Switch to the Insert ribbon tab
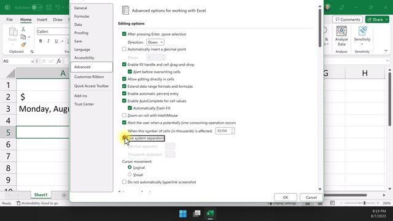This screenshot has height=221, width=393. pyautogui.click(x=42, y=20)
